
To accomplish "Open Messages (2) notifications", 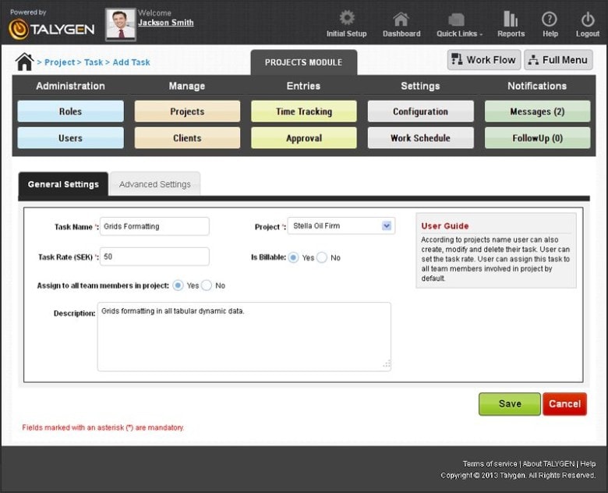I will point(537,112).
